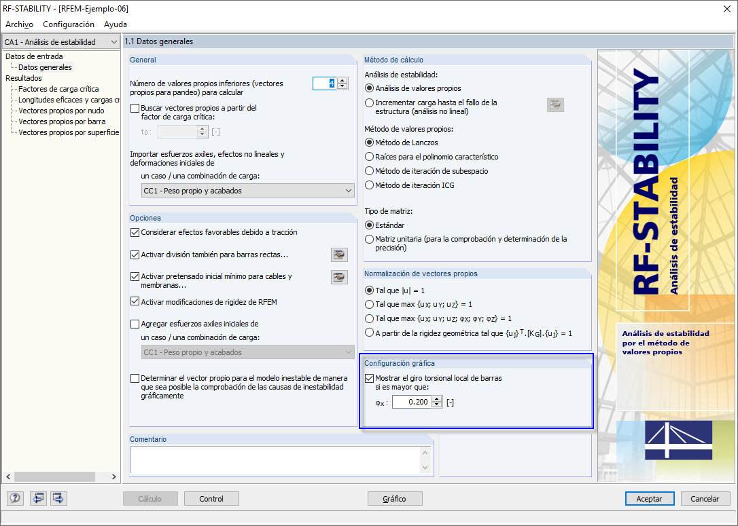Screen dimensions: 738x526
Task: Enable Agregar esfuerzos axiles iniciales de
Action: (134, 322)
